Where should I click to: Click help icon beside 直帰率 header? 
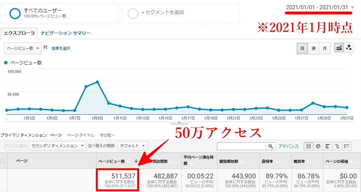(x=277, y=161)
